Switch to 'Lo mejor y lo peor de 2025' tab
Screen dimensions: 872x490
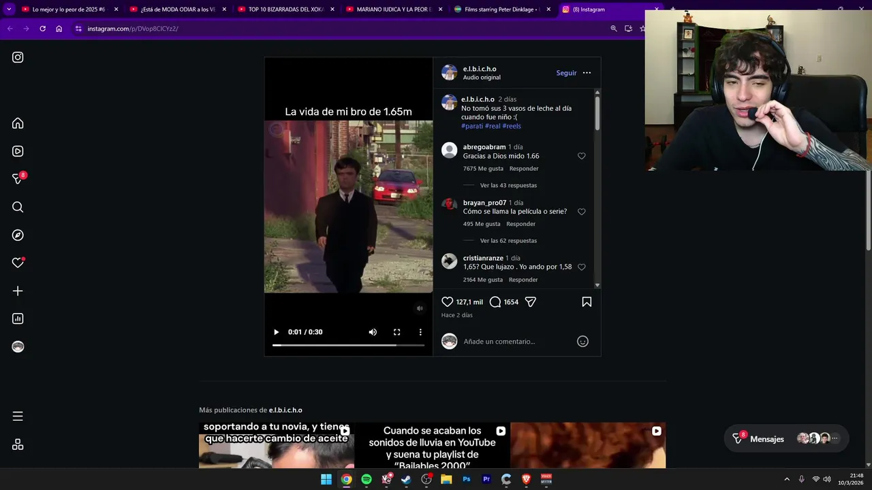(69, 10)
